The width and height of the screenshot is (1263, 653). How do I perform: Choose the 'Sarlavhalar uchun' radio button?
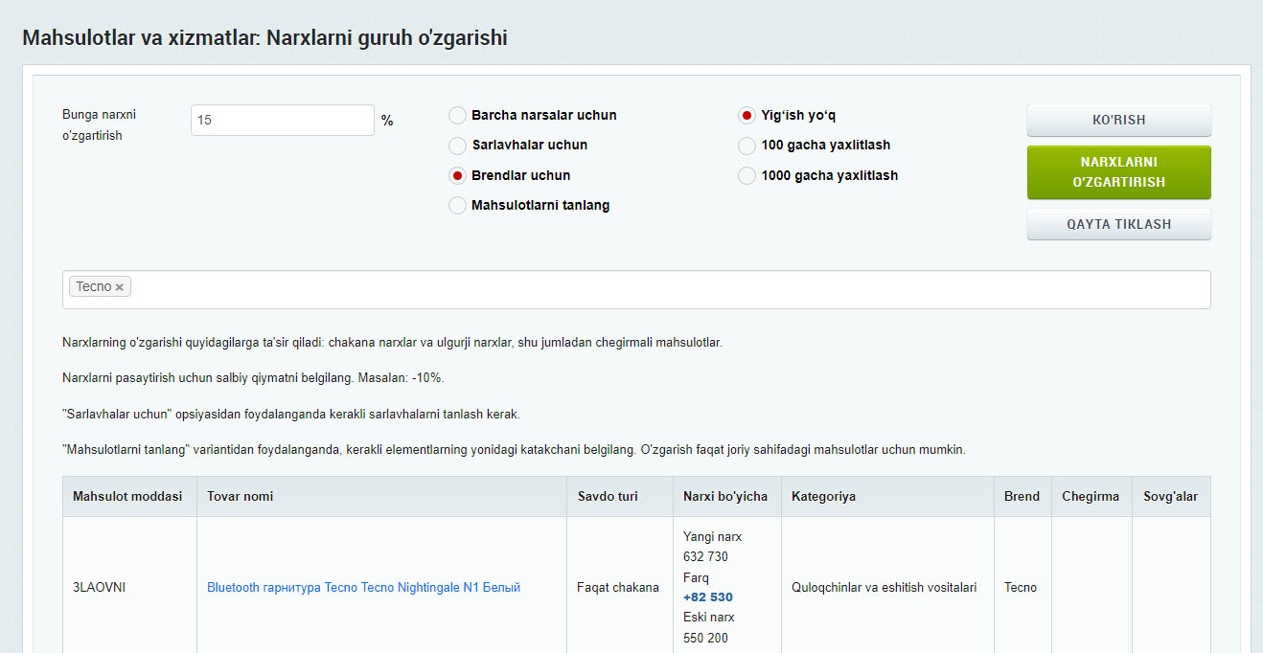458,146
